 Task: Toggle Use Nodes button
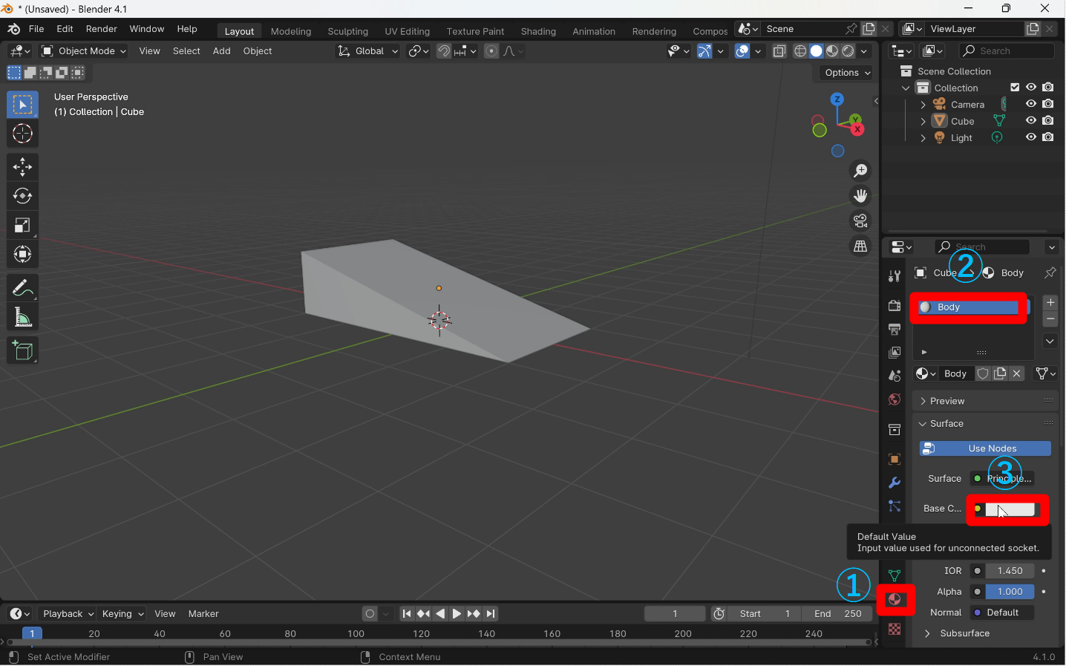pyautogui.click(x=985, y=448)
